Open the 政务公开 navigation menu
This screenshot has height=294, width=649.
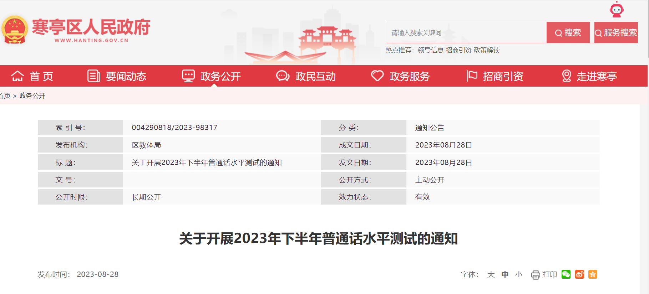[x=220, y=76]
